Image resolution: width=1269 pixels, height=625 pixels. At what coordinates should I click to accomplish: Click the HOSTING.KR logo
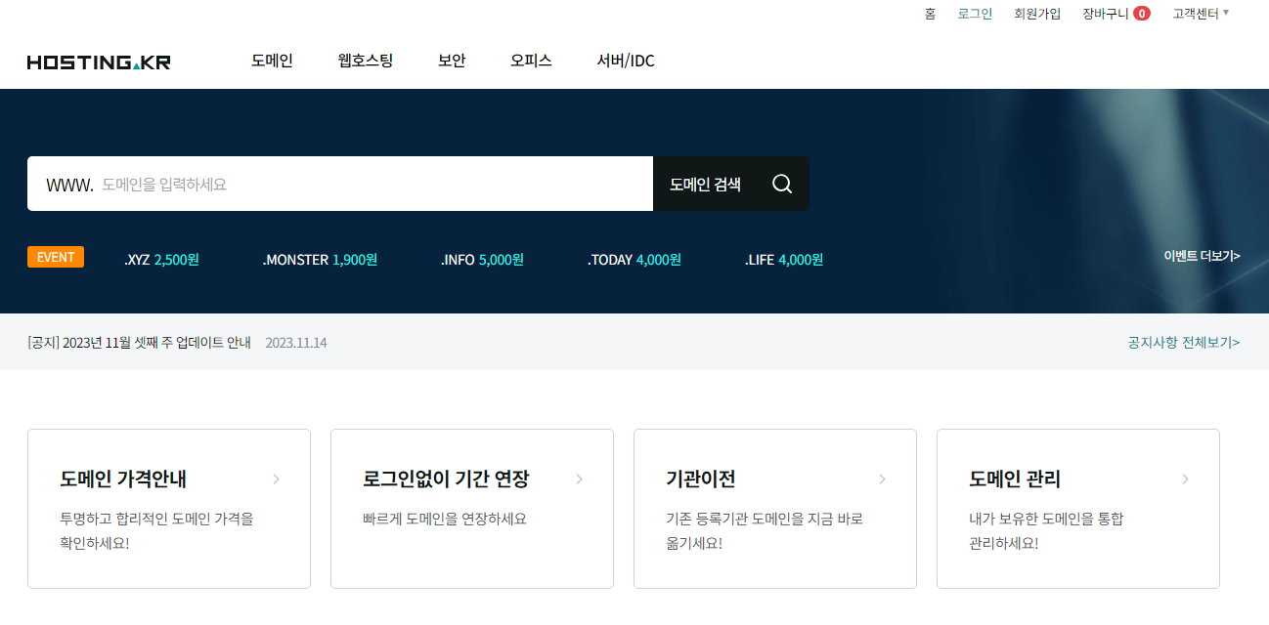coord(99,62)
